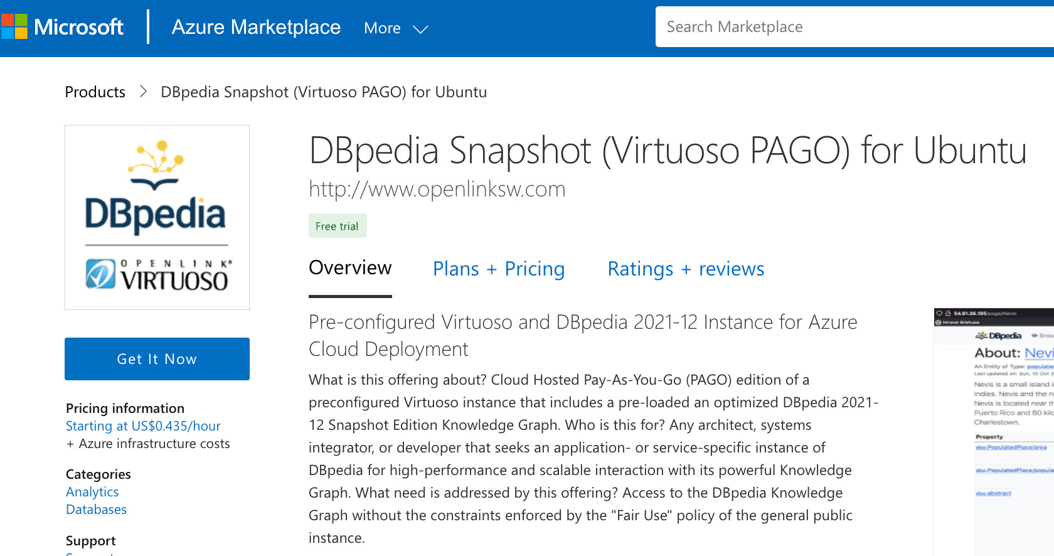Click the Free trial badge
The height and width of the screenshot is (556, 1054).
point(338,226)
